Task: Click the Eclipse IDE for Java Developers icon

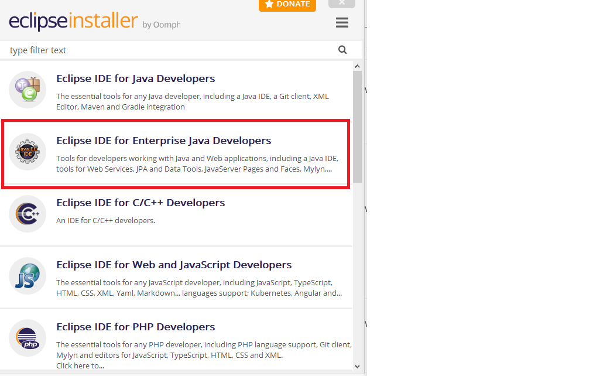Action: click(28, 90)
